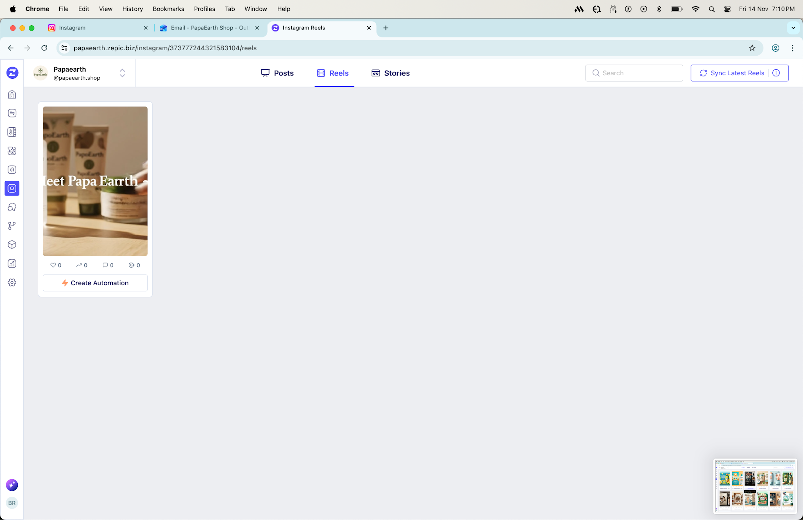Open the BR user avatar

click(x=12, y=503)
